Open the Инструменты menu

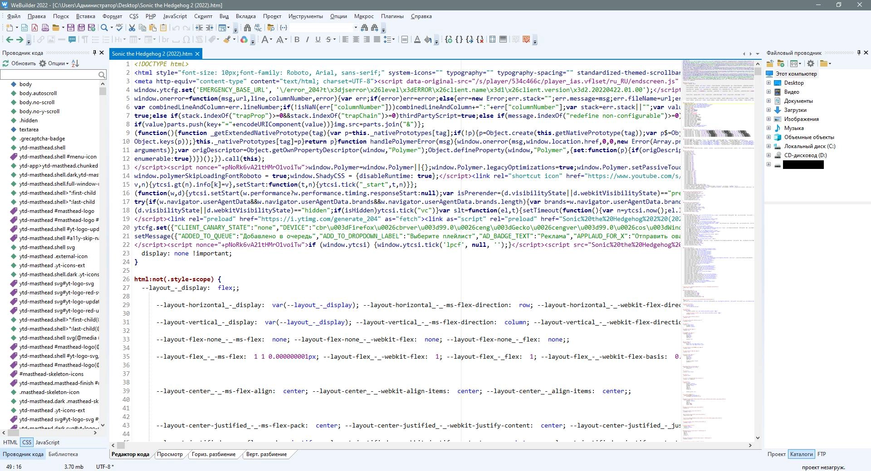(x=305, y=16)
